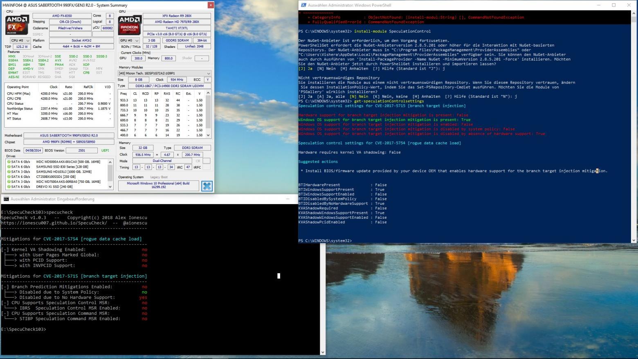Click the Unified: 2048 shaders field
Viewport: 638px width, 359px height.
[194, 47]
